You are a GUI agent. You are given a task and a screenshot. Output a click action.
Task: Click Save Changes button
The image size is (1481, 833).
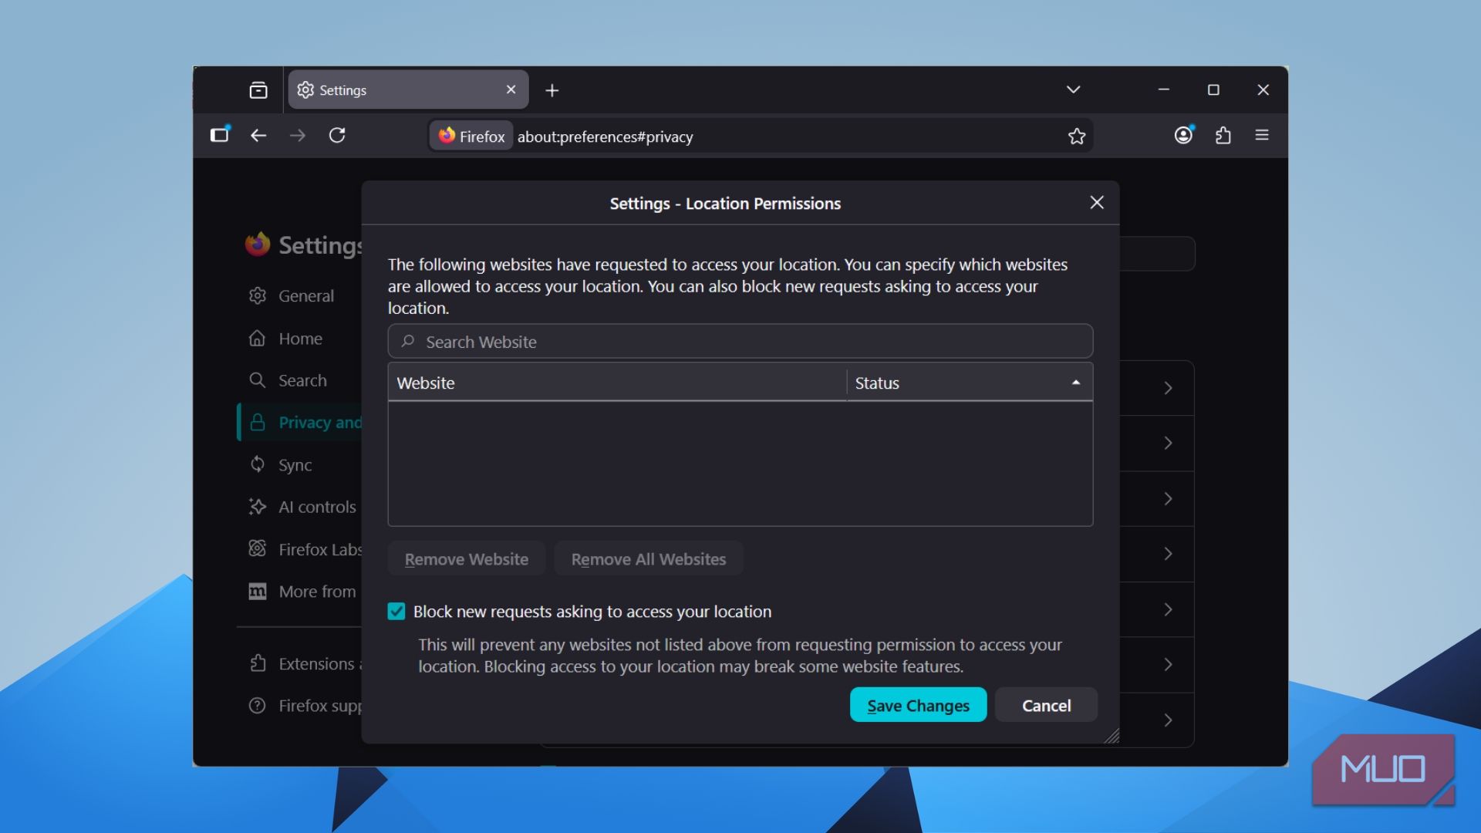pyautogui.click(x=918, y=705)
